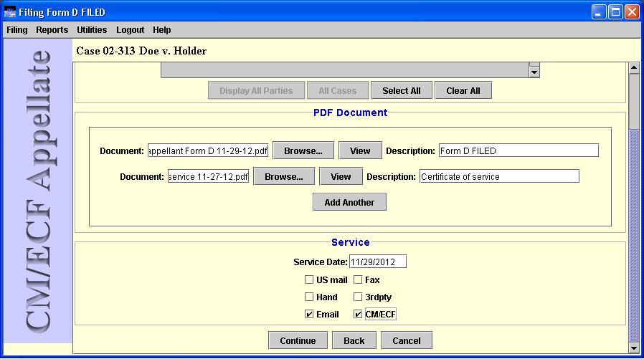Image resolution: width=644 pixels, height=359 pixels.
Task: Edit the Form D FILED description field
Action: [x=518, y=150]
